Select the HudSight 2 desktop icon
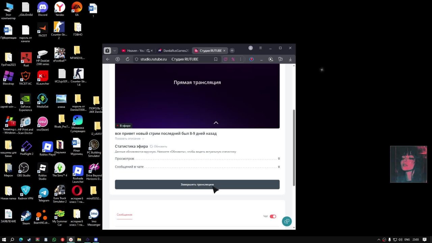432x243 pixels. coord(27,148)
